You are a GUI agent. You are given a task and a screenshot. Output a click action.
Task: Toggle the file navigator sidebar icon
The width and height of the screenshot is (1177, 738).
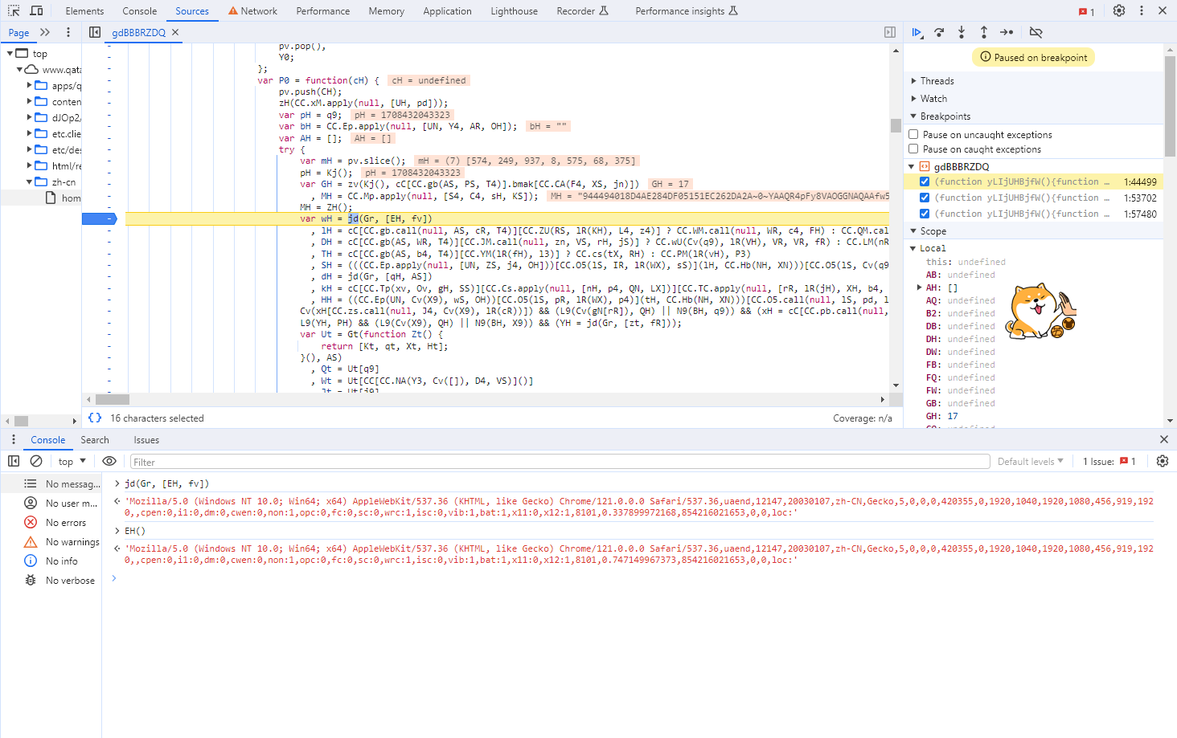(x=95, y=32)
